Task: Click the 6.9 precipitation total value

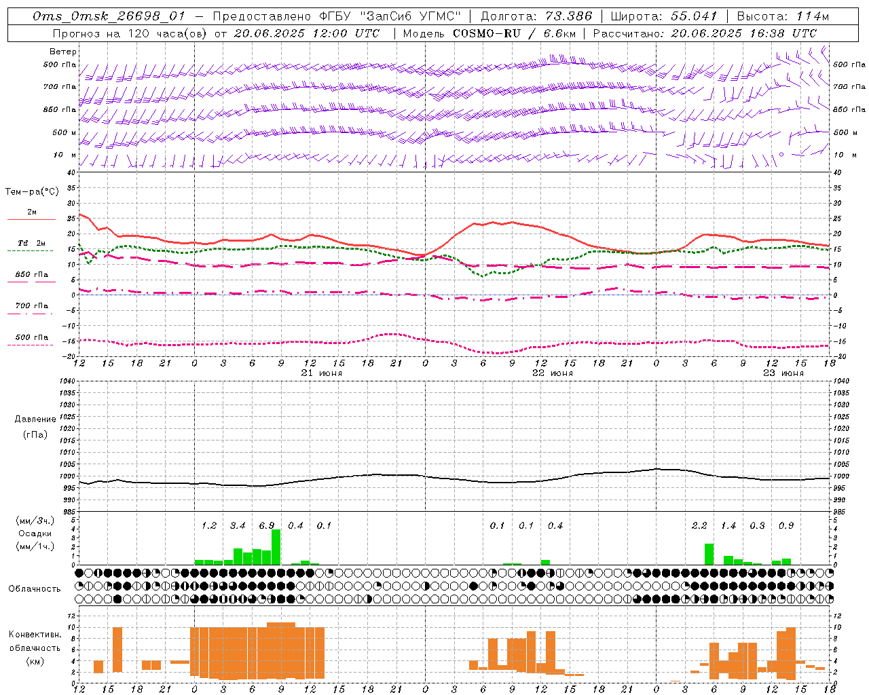Action: [267, 525]
